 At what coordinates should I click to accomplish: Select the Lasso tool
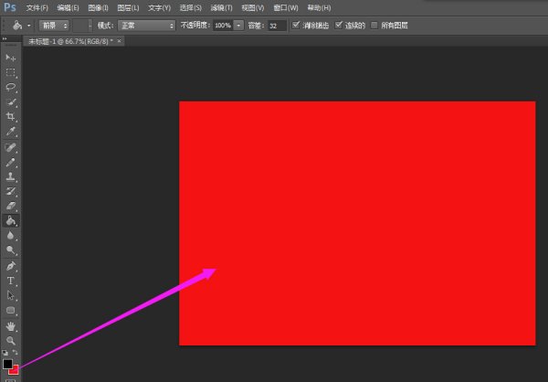point(10,87)
